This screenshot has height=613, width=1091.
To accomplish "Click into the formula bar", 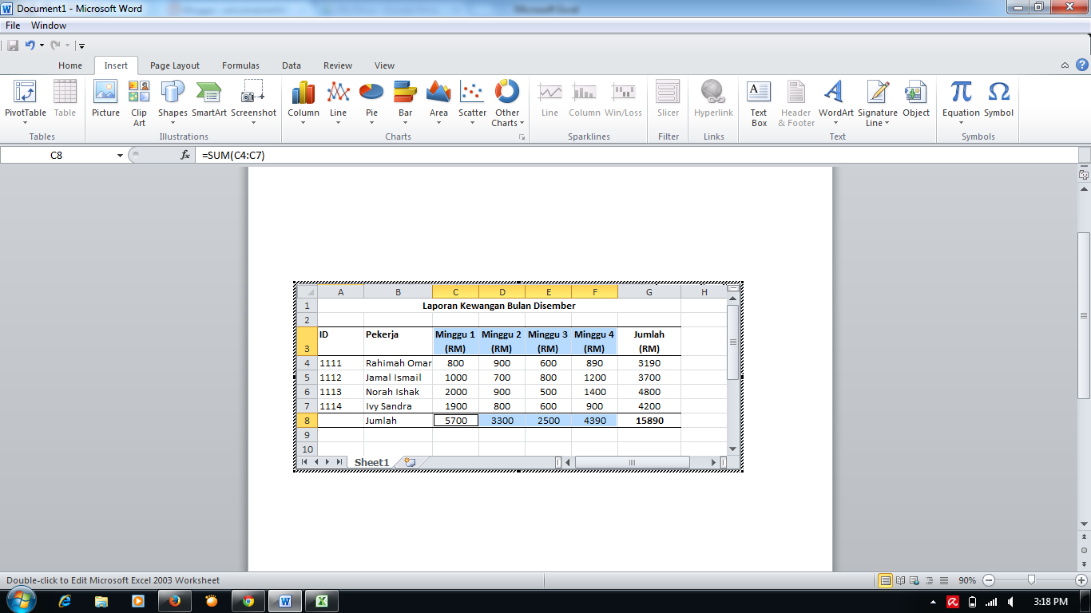I will [x=637, y=155].
